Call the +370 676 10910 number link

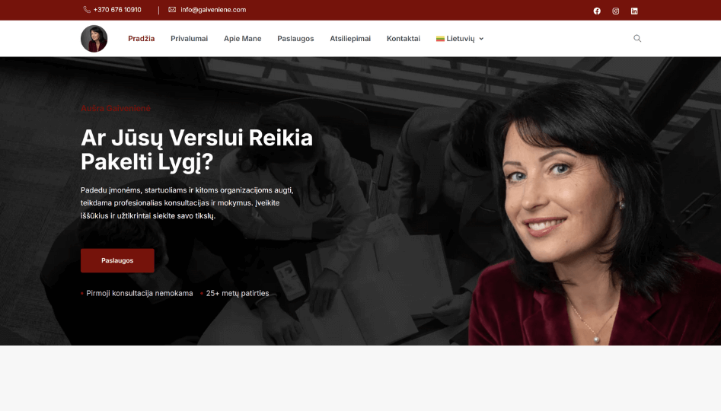pos(117,10)
